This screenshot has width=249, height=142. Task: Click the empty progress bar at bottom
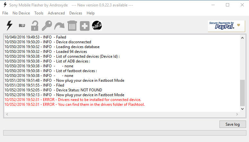pyautogui.click(x=125, y=133)
